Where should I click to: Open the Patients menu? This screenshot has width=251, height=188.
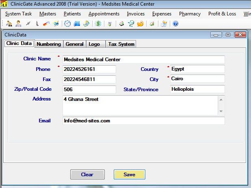pos(72,14)
